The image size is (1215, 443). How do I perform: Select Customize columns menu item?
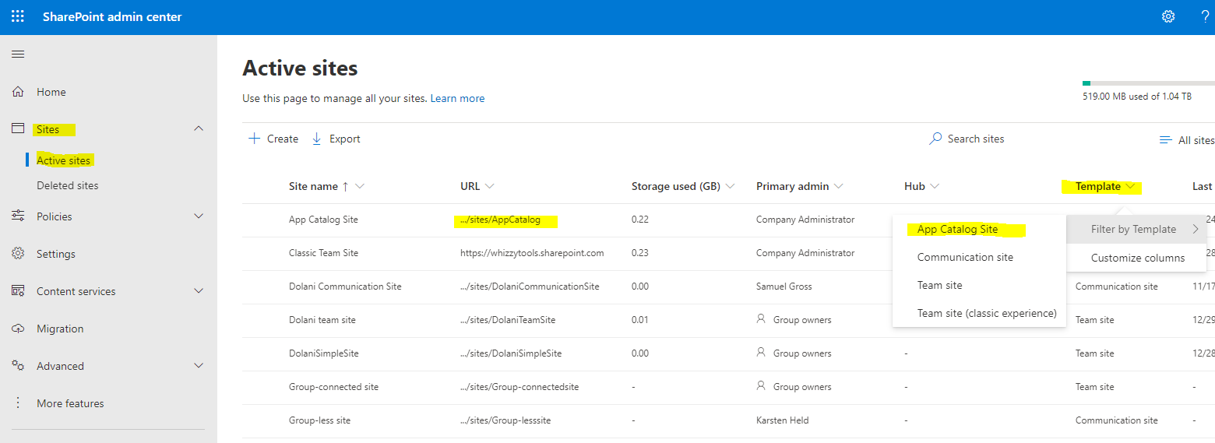pyautogui.click(x=1136, y=258)
